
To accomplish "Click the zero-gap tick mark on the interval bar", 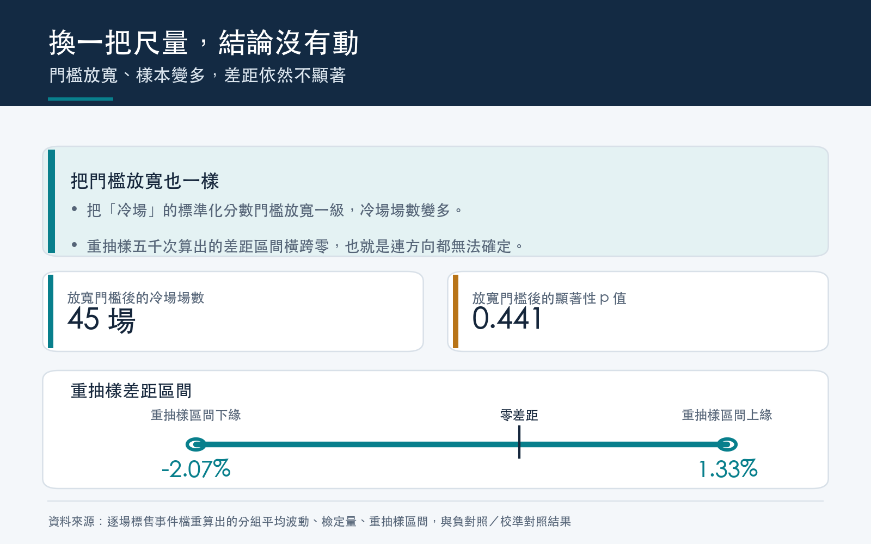I will point(519,442).
